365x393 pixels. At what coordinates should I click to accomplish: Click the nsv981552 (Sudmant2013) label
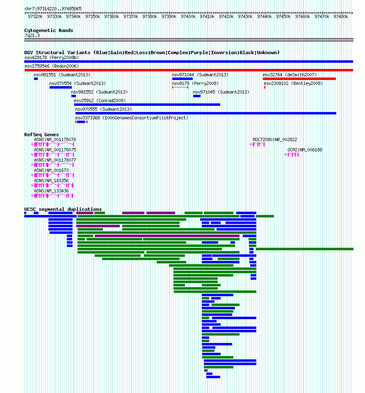(99, 92)
